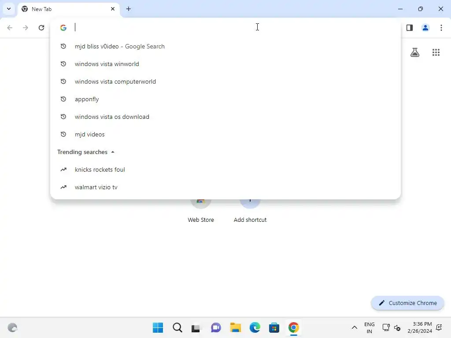The height and width of the screenshot is (338, 451).
Task: Open the notifications bell icon
Action: coord(439,327)
